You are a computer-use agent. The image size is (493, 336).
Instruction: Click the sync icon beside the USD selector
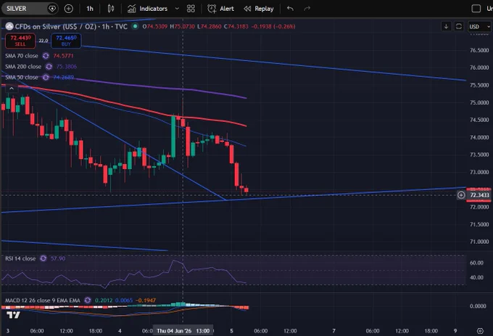tap(459, 26)
